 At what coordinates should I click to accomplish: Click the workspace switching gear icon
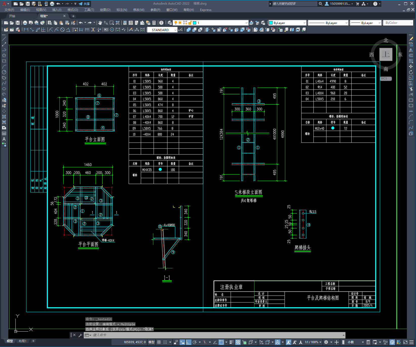pyautogui.click(x=326, y=342)
